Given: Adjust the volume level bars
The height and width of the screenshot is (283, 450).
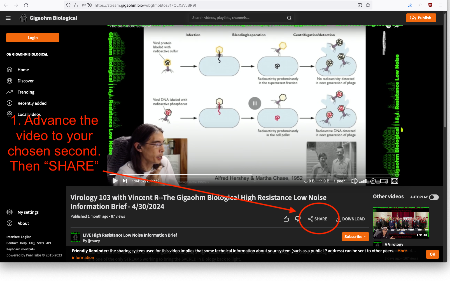Looking at the screenshot, I should pos(363,181).
